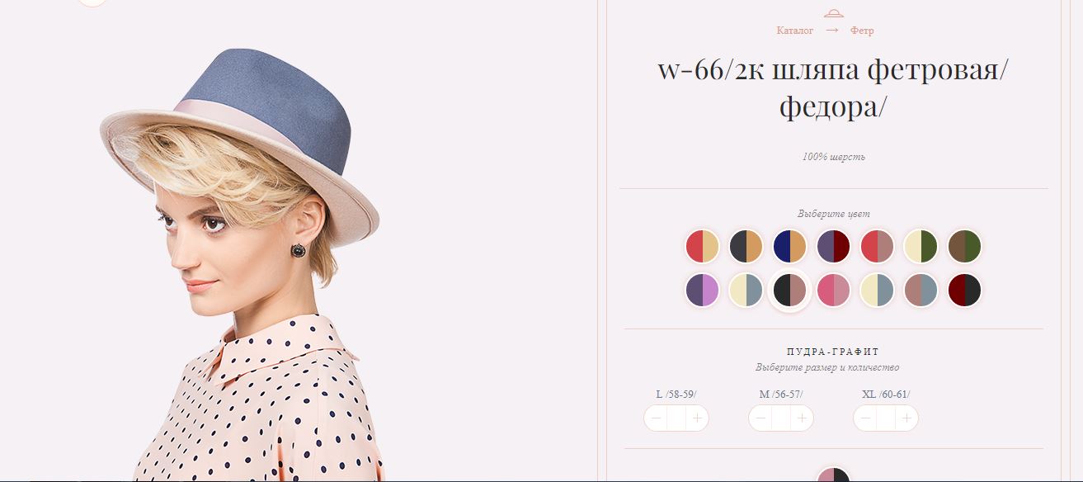Choose the purple and lilac swatch
Viewport: 1083px width, 482px height.
(x=702, y=290)
